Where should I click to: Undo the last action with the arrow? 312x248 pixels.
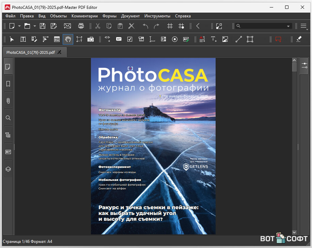(x=145, y=26)
